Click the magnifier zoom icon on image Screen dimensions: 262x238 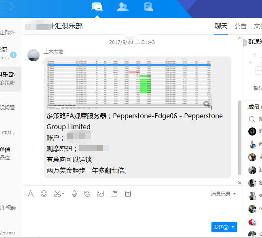click(207, 104)
